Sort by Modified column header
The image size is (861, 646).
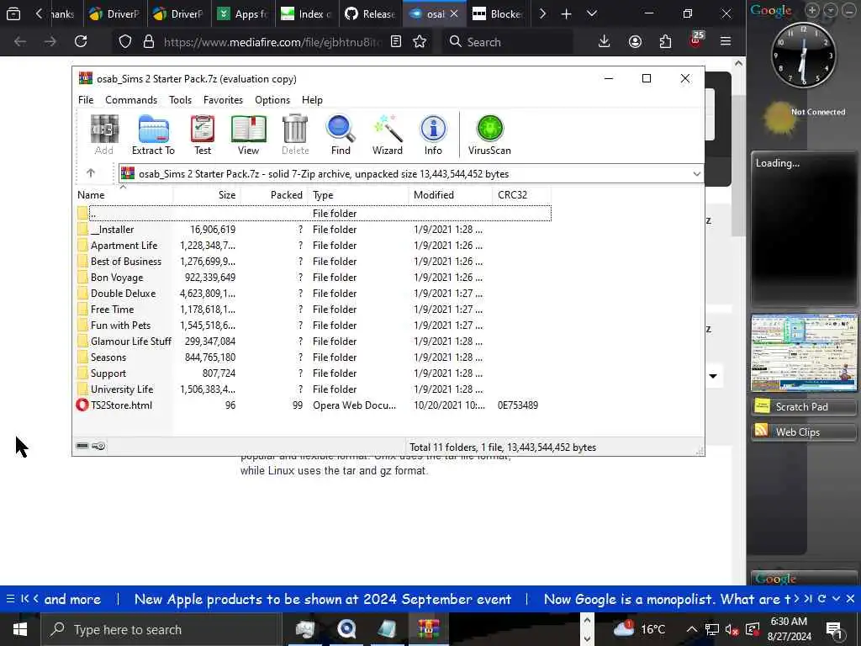point(451,195)
